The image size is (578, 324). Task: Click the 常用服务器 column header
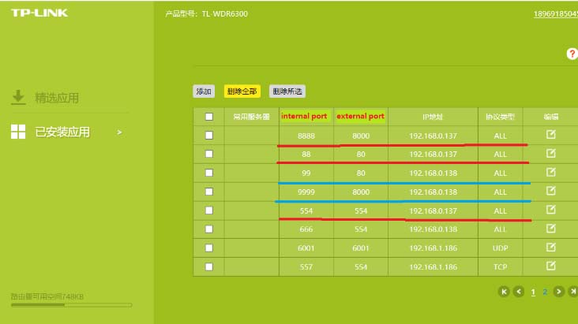251,117
